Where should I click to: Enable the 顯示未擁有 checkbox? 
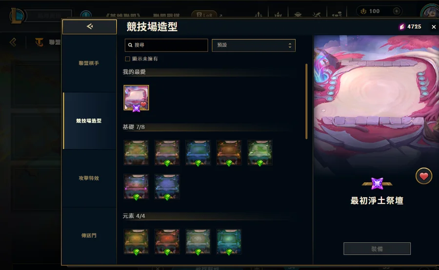(x=127, y=59)
